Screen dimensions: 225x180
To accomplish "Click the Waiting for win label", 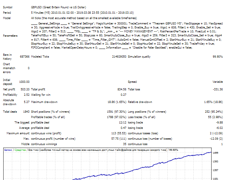I will pos(41,95).
